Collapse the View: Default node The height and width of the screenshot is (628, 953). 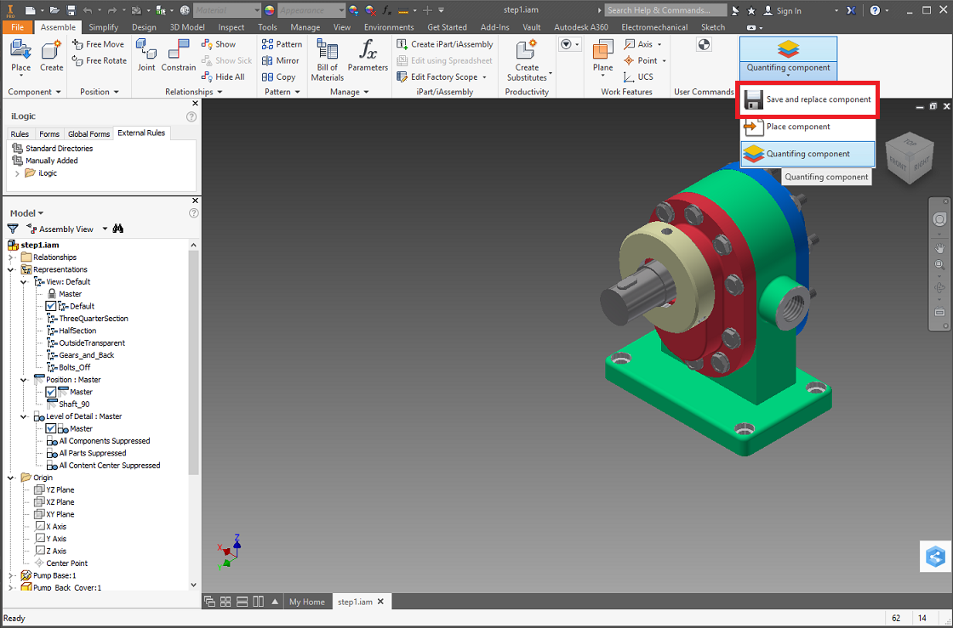[25, 281]
